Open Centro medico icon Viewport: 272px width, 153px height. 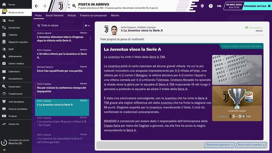[x=4, y=64]
